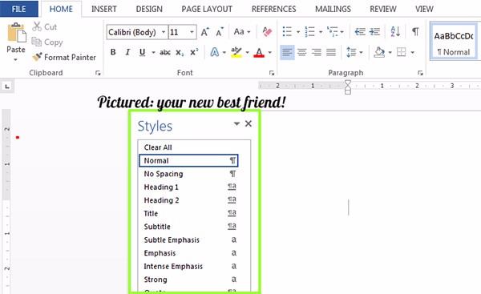Open the Change Case Aa dropdown
The height and width of the screenshot is (294, 481).
(x=242, y=31)
